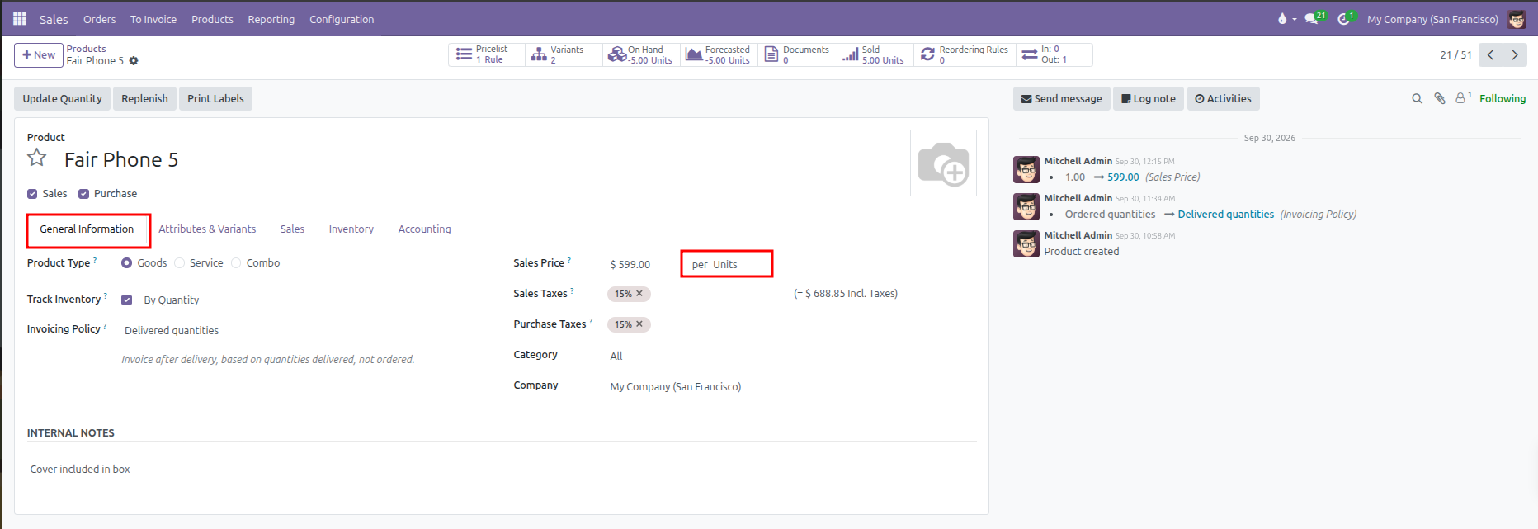Remove the 15% Purchase Taxes tag
The image size is (1538, 529).
point(639,324)
